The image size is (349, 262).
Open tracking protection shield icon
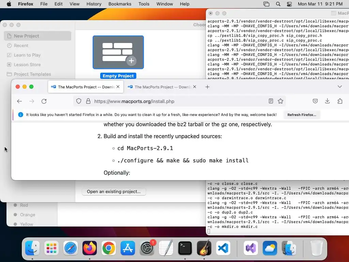[79, 101]
